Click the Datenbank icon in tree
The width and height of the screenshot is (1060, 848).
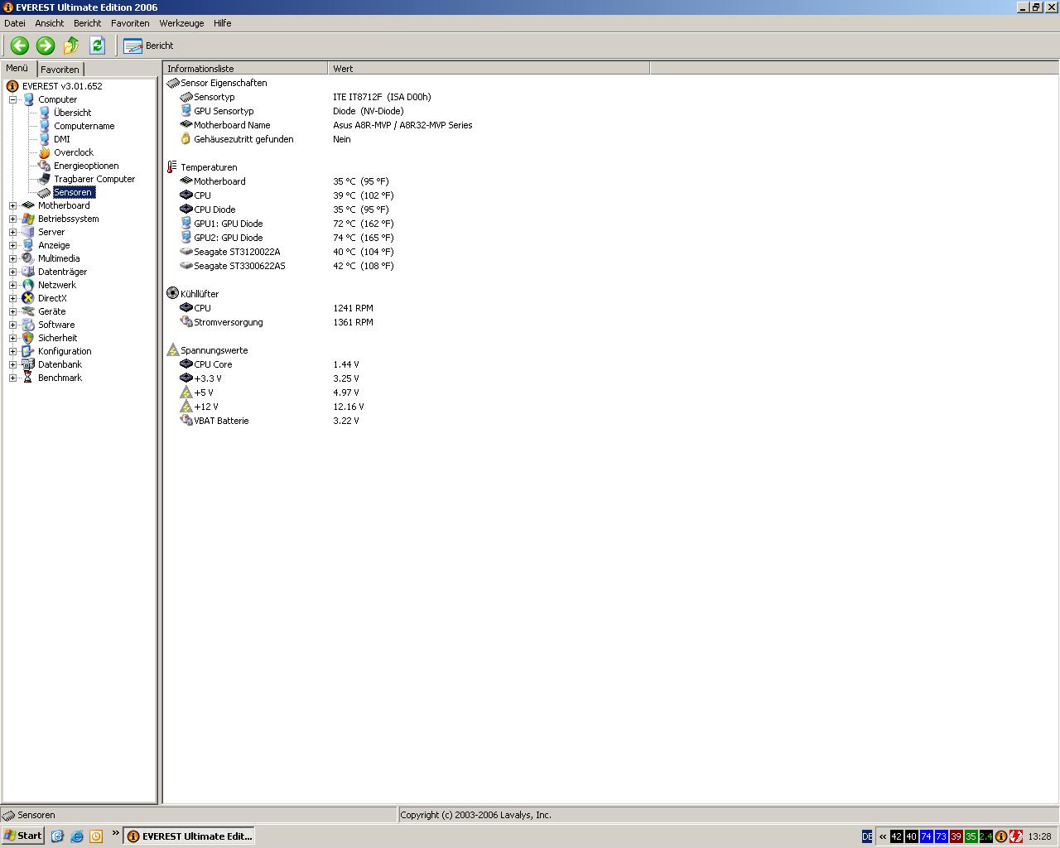(x=28, y=364)
